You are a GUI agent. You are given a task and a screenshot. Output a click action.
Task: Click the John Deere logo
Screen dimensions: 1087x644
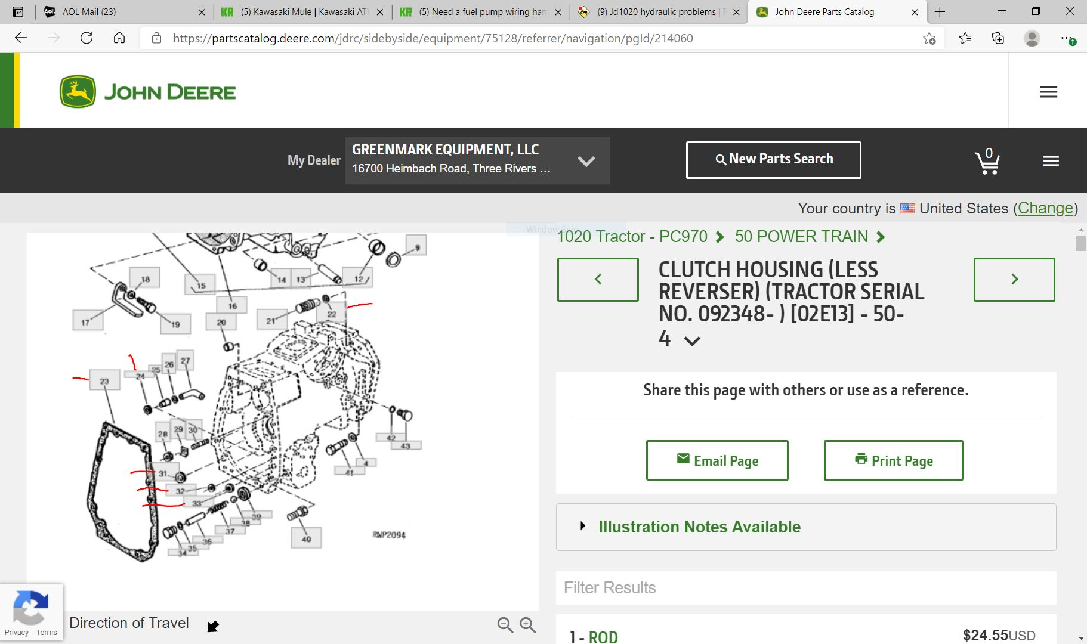(147, 92)
